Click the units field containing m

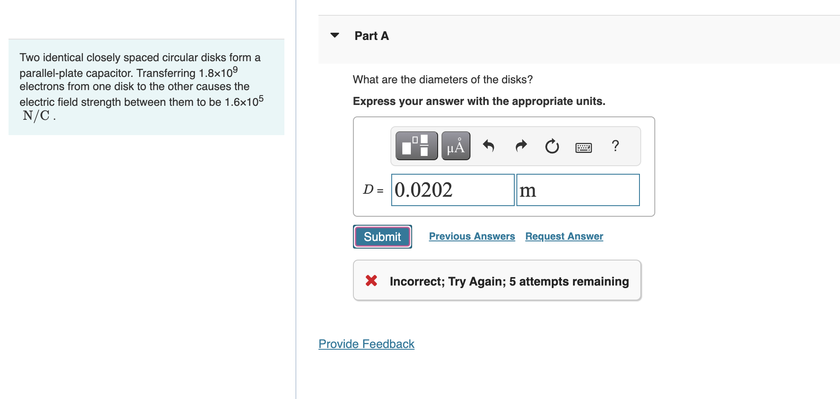[x=578, y=190]
